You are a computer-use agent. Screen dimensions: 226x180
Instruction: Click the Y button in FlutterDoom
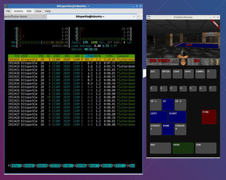point(212,74)
